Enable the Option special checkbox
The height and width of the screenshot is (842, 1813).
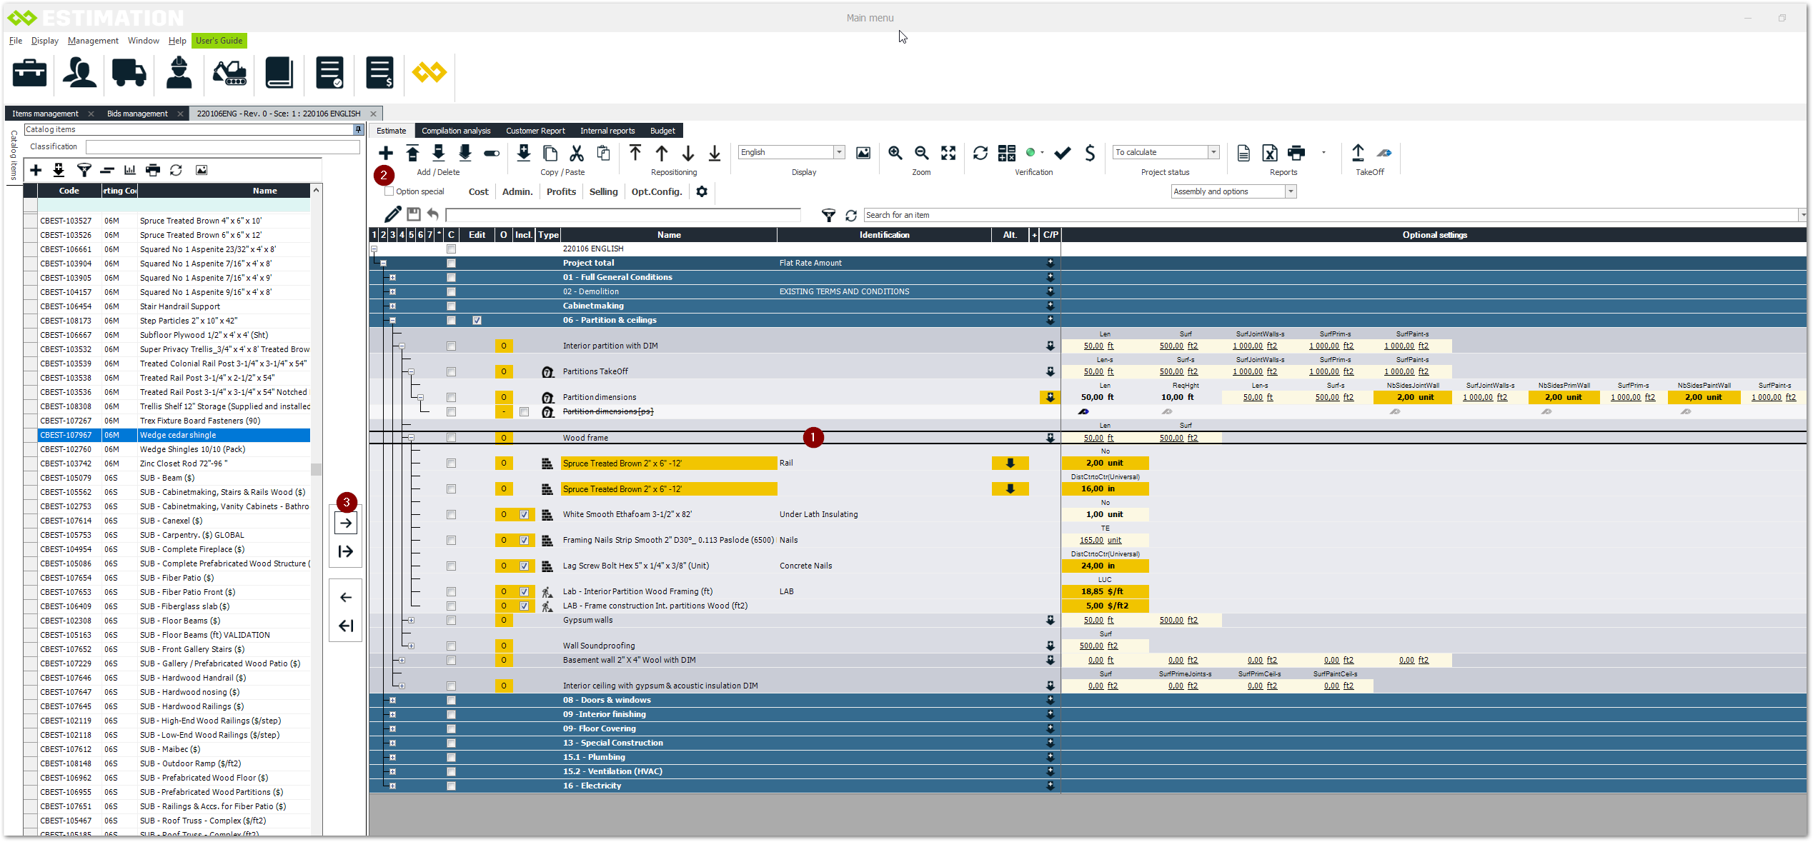pyautogui.click(x=389, y=191)
